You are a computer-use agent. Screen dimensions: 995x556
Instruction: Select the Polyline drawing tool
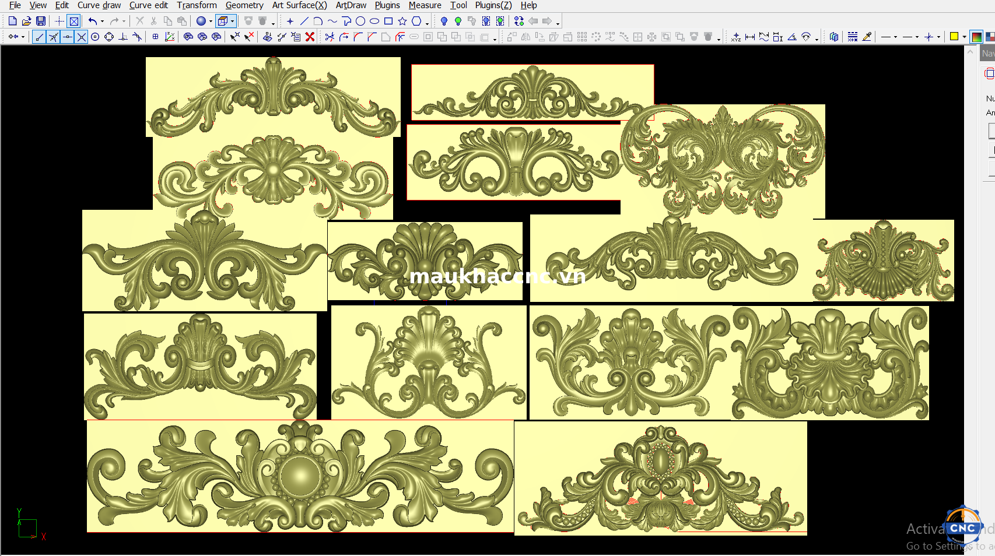(x=346, y=21)
